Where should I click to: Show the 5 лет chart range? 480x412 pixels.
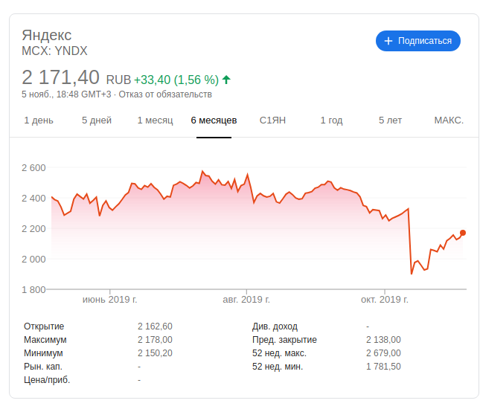click(390, 120)
